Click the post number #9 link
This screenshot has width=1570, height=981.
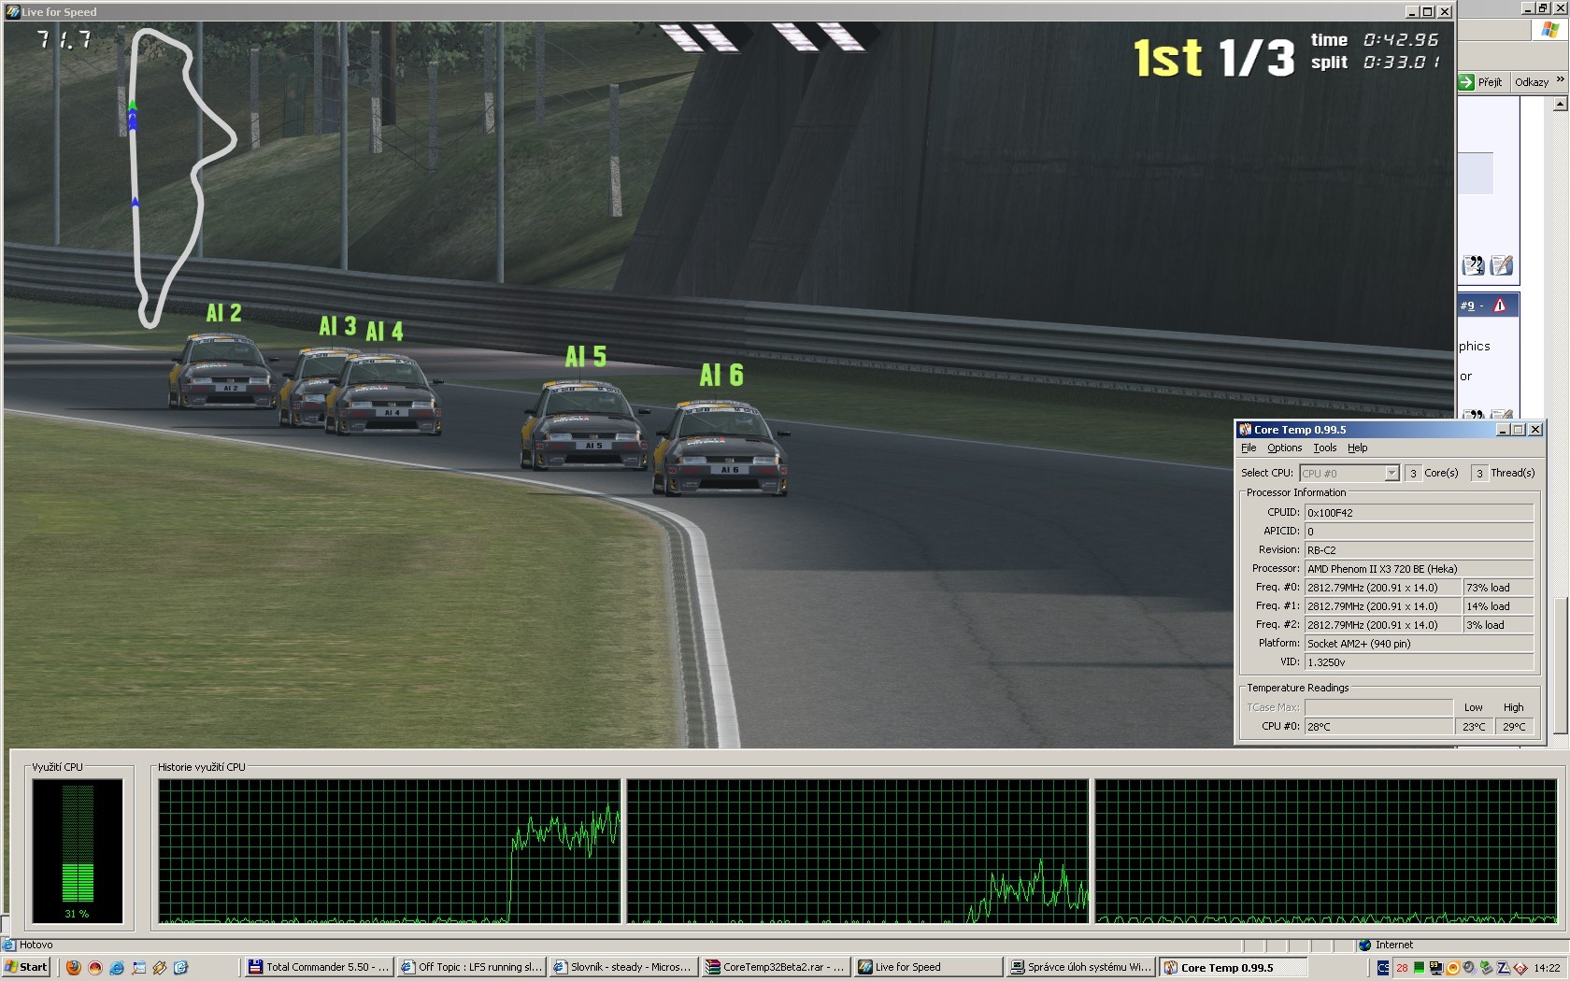pyautogui.click(x=1467, y=306)
